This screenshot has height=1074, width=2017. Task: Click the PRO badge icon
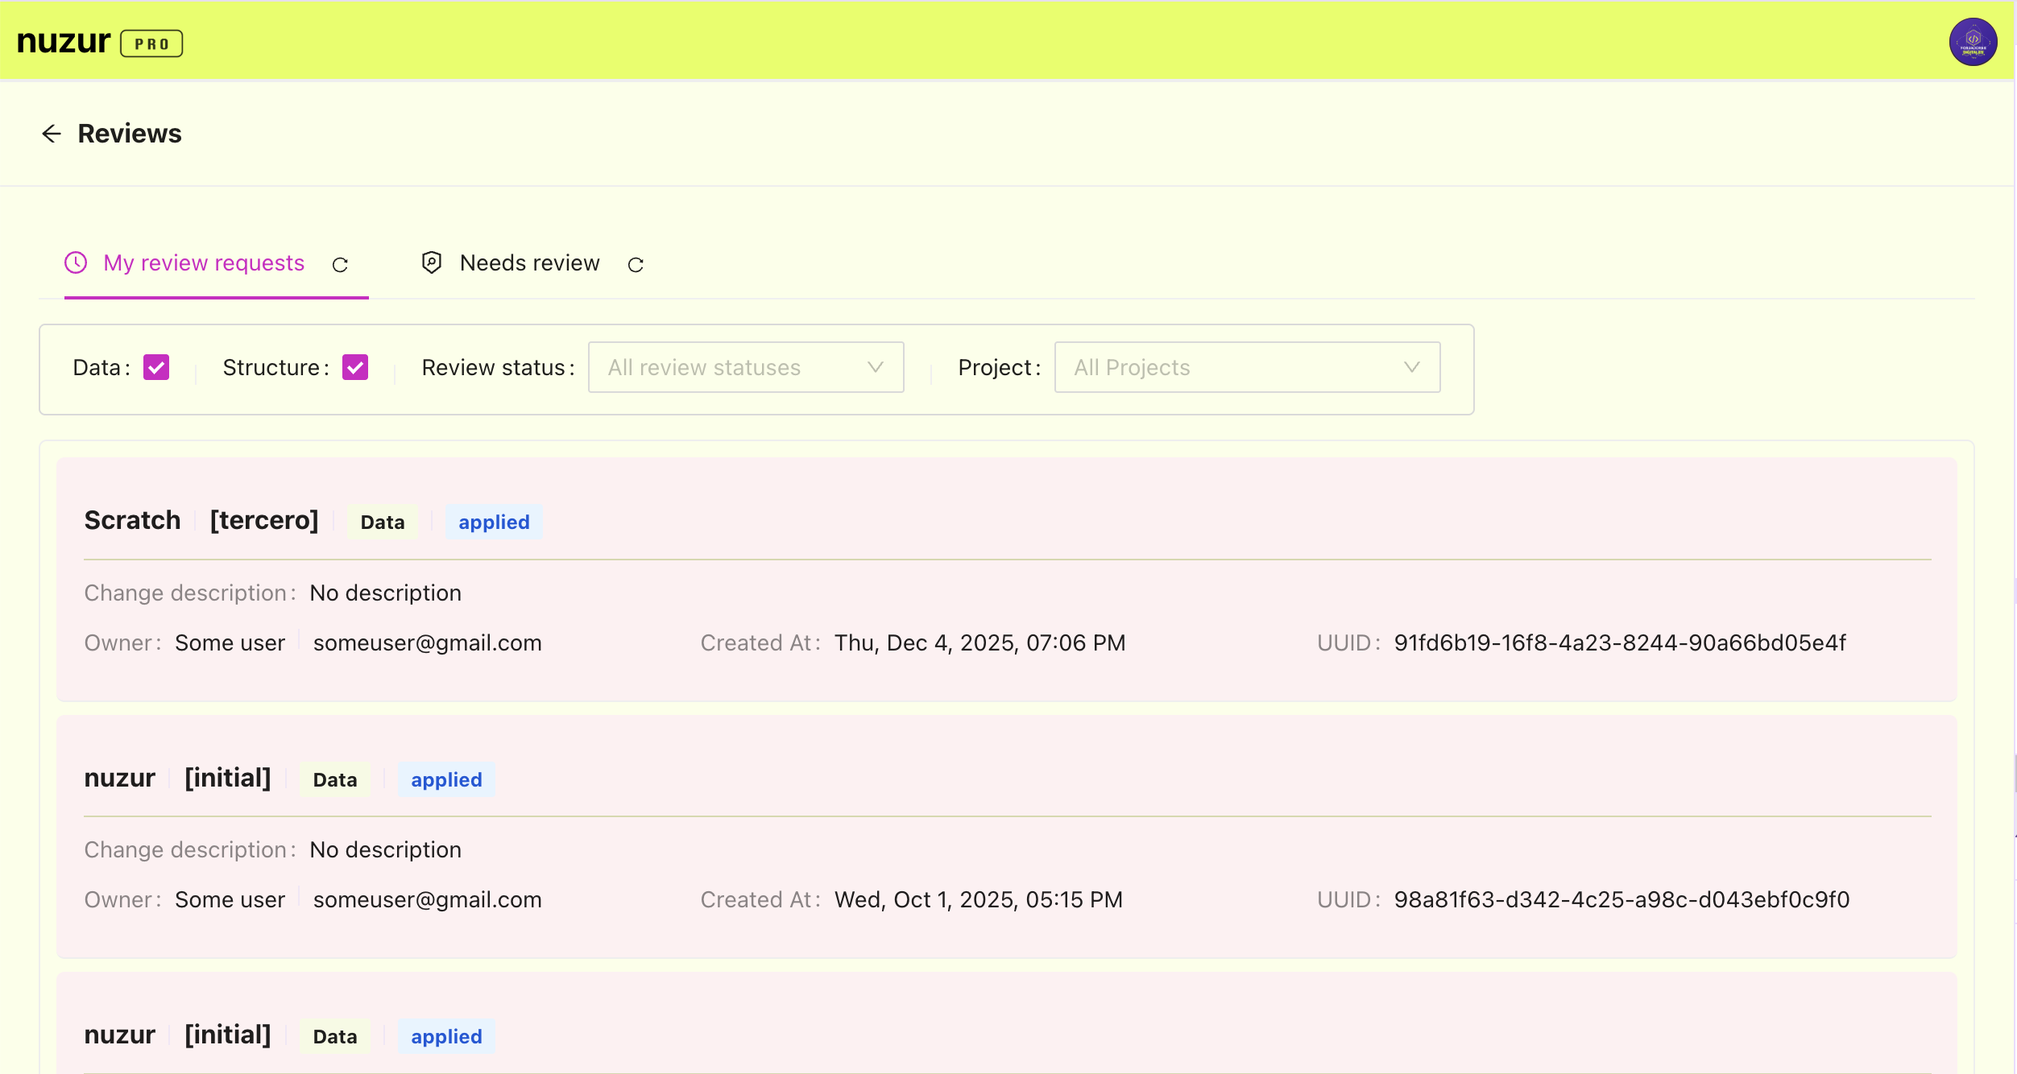[x=151, y=43]
